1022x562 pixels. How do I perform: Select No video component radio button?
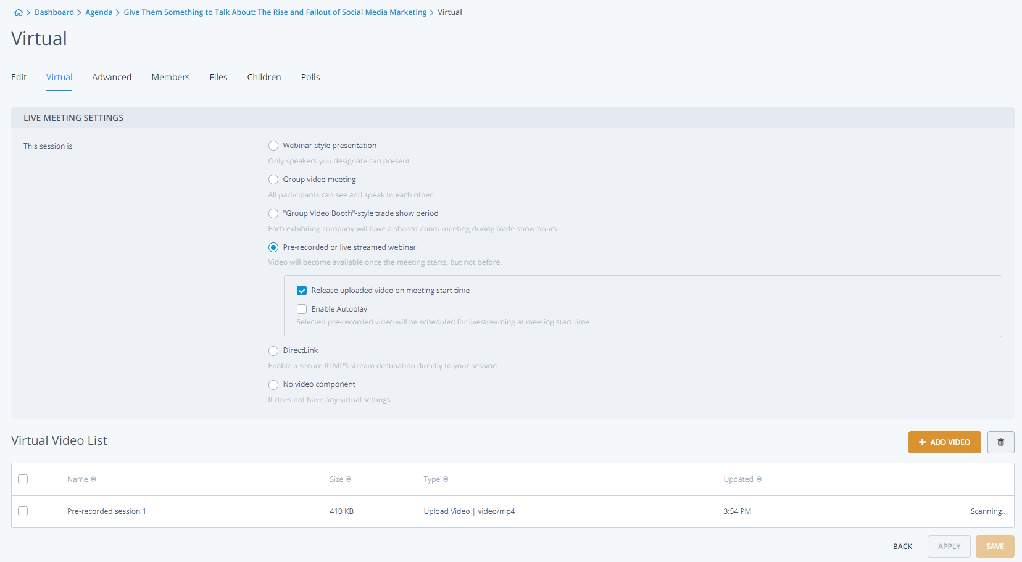[x=273, y=384]
